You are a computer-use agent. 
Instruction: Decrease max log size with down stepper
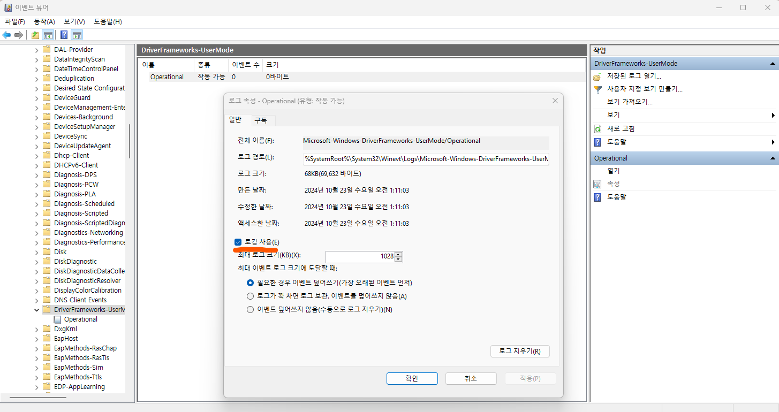(x=398, y=259)
